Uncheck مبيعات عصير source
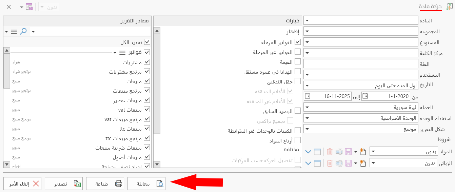455x192 pixels. [x=147, y=100]
